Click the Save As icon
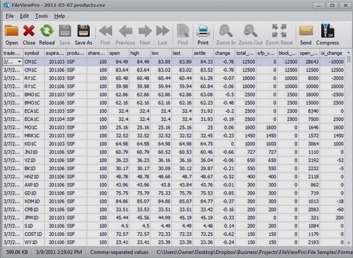This screenshot has width=353, height=258. click(83, 31)
